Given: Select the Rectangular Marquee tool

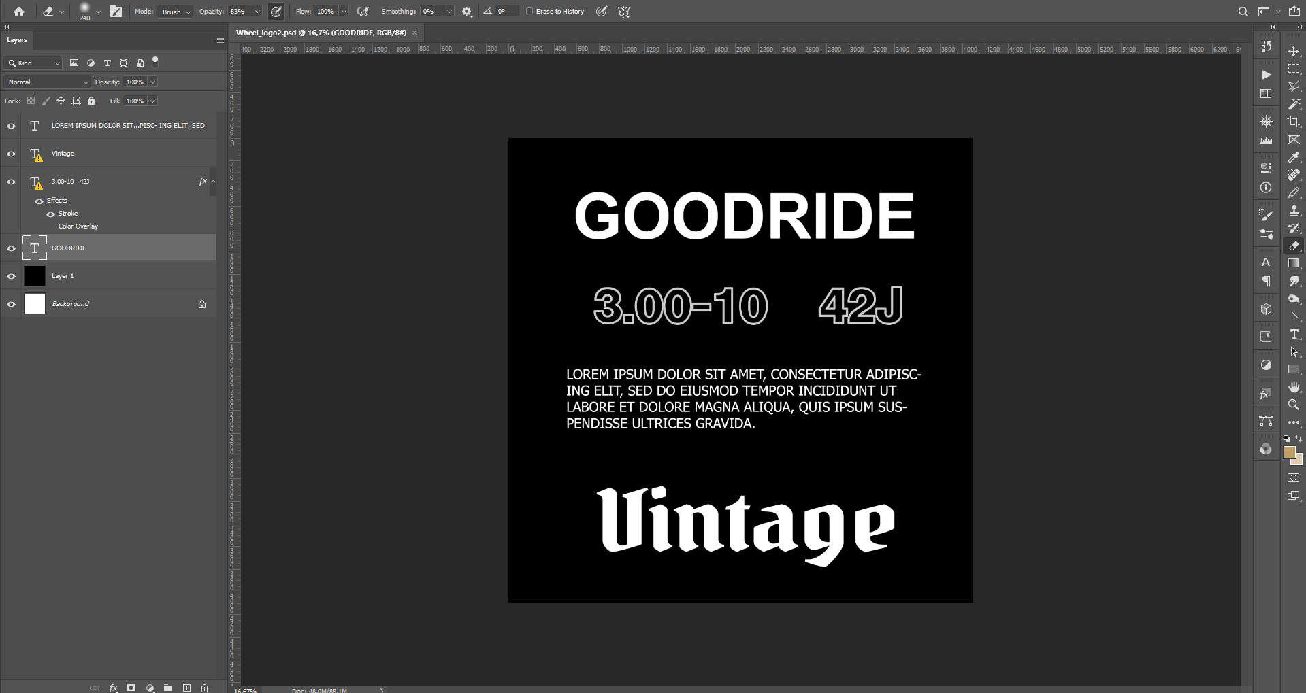Looking at the screenshot, I should pos(1293,69).
